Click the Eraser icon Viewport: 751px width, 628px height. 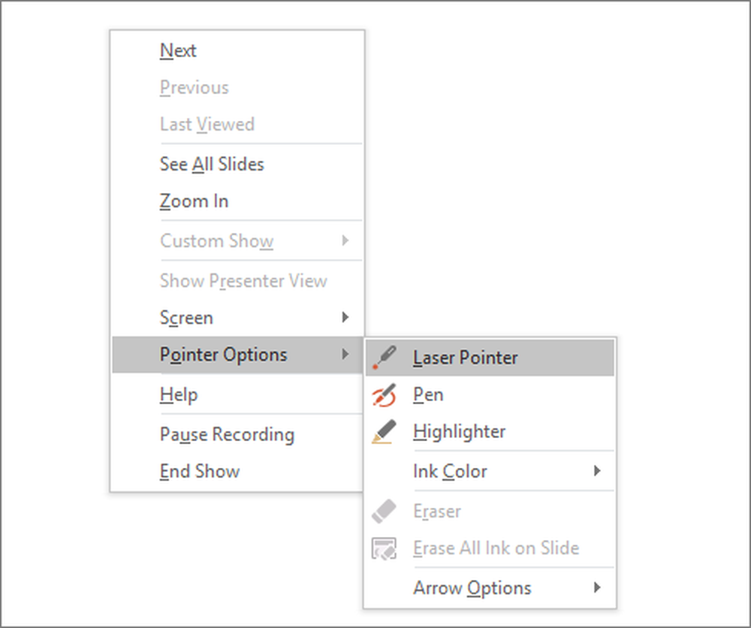pyautogui.click(x=384, y=512)
